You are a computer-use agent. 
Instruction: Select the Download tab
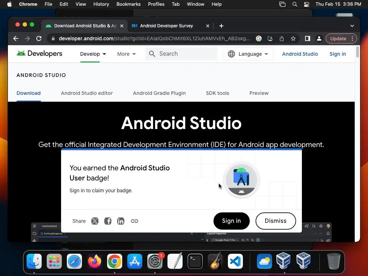point(29,93)
